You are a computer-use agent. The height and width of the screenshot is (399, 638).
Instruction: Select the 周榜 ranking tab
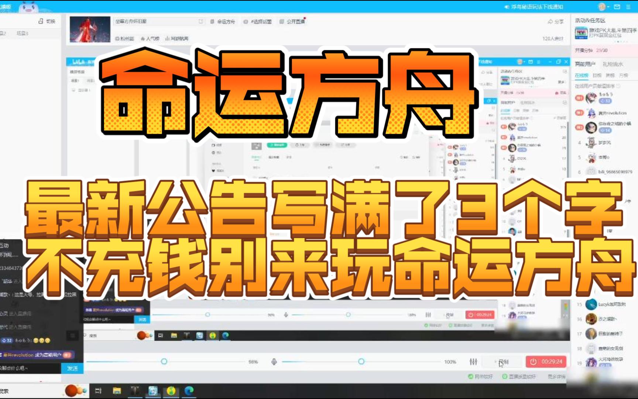point(610,75)
